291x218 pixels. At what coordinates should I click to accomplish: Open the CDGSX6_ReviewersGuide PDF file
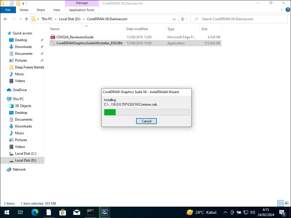75,37
